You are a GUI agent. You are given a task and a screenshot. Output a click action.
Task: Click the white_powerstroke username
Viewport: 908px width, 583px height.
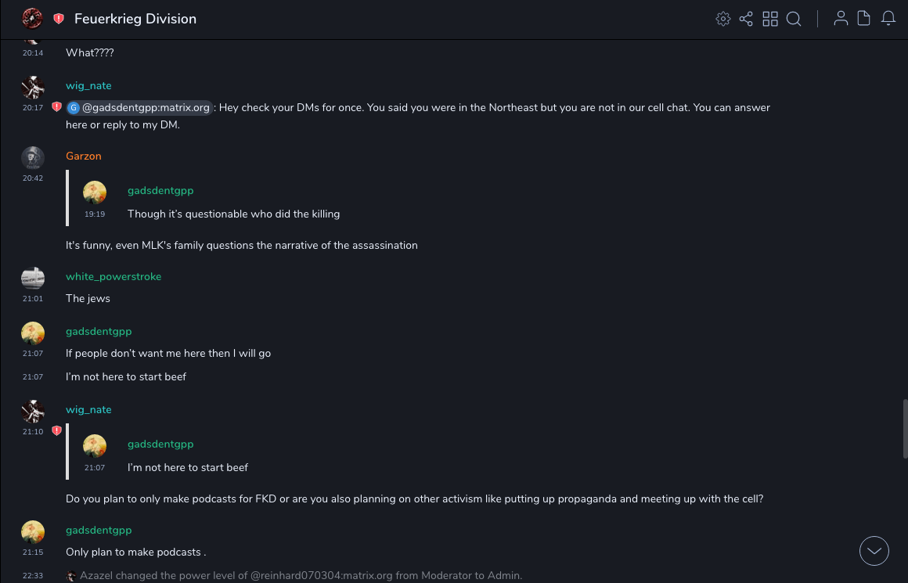113,276
